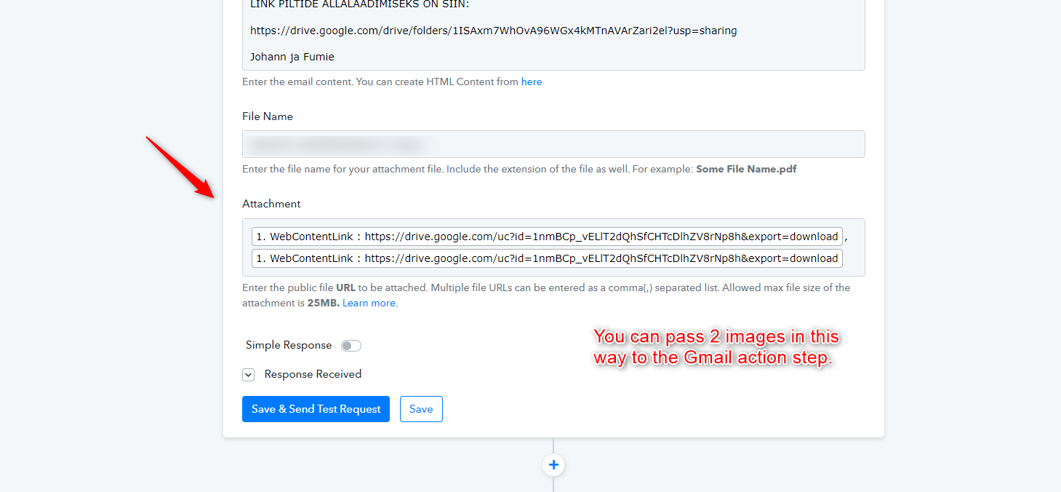The image size is (1061, 492).
Task: Click into the File Name input field
Action: point(553,144)
